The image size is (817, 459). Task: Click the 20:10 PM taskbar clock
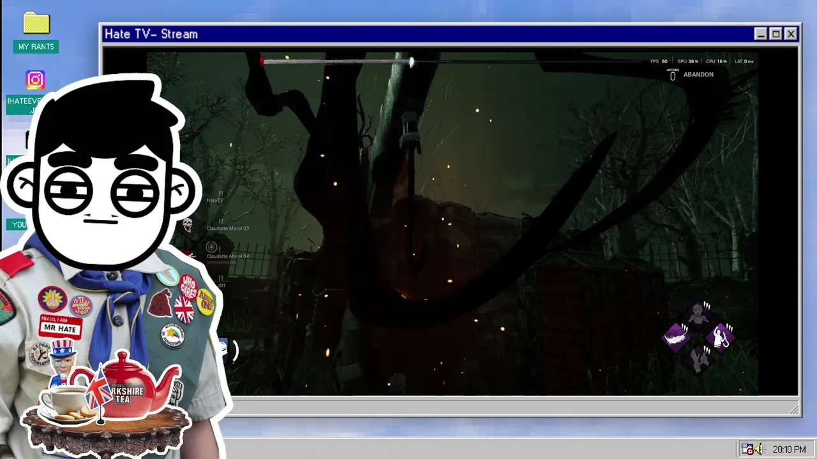pos(789,449)
